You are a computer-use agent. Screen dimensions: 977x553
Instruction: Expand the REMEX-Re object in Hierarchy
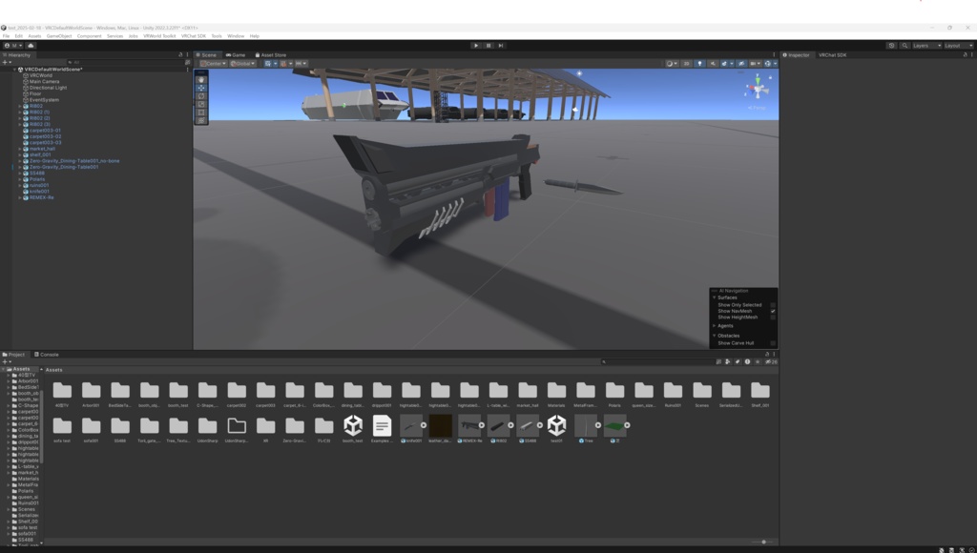tap(20, 197)
